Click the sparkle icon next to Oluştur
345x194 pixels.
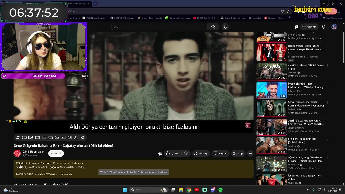pyautogui.click(x=296, y=27)
